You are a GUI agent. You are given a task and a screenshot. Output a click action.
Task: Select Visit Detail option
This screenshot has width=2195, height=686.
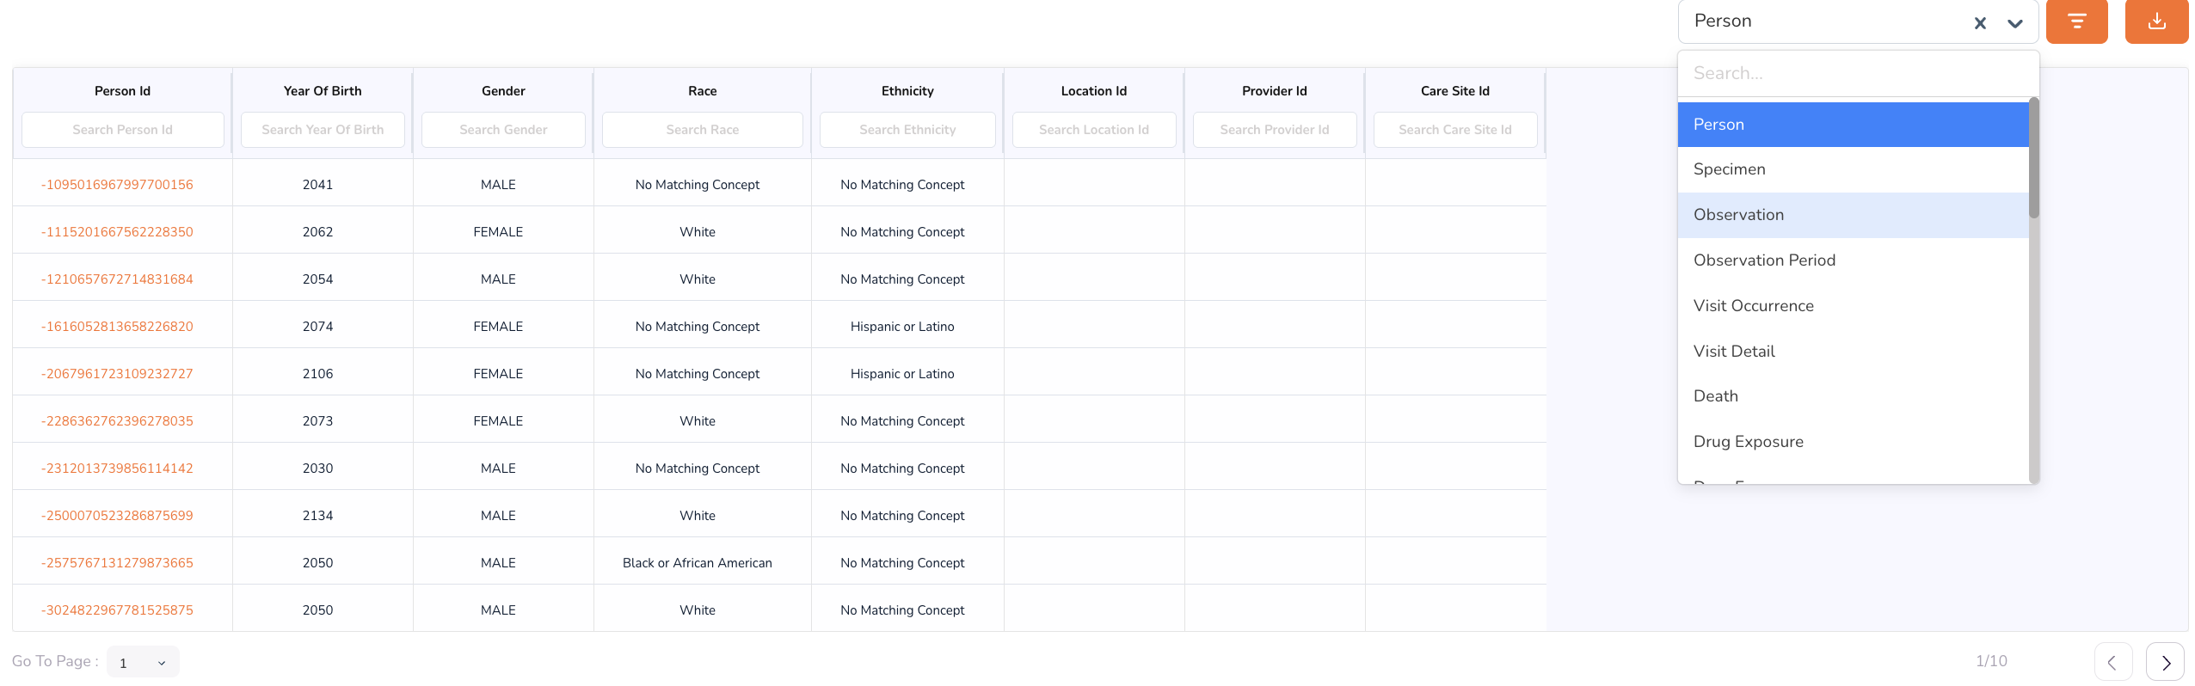[1854, 351]
